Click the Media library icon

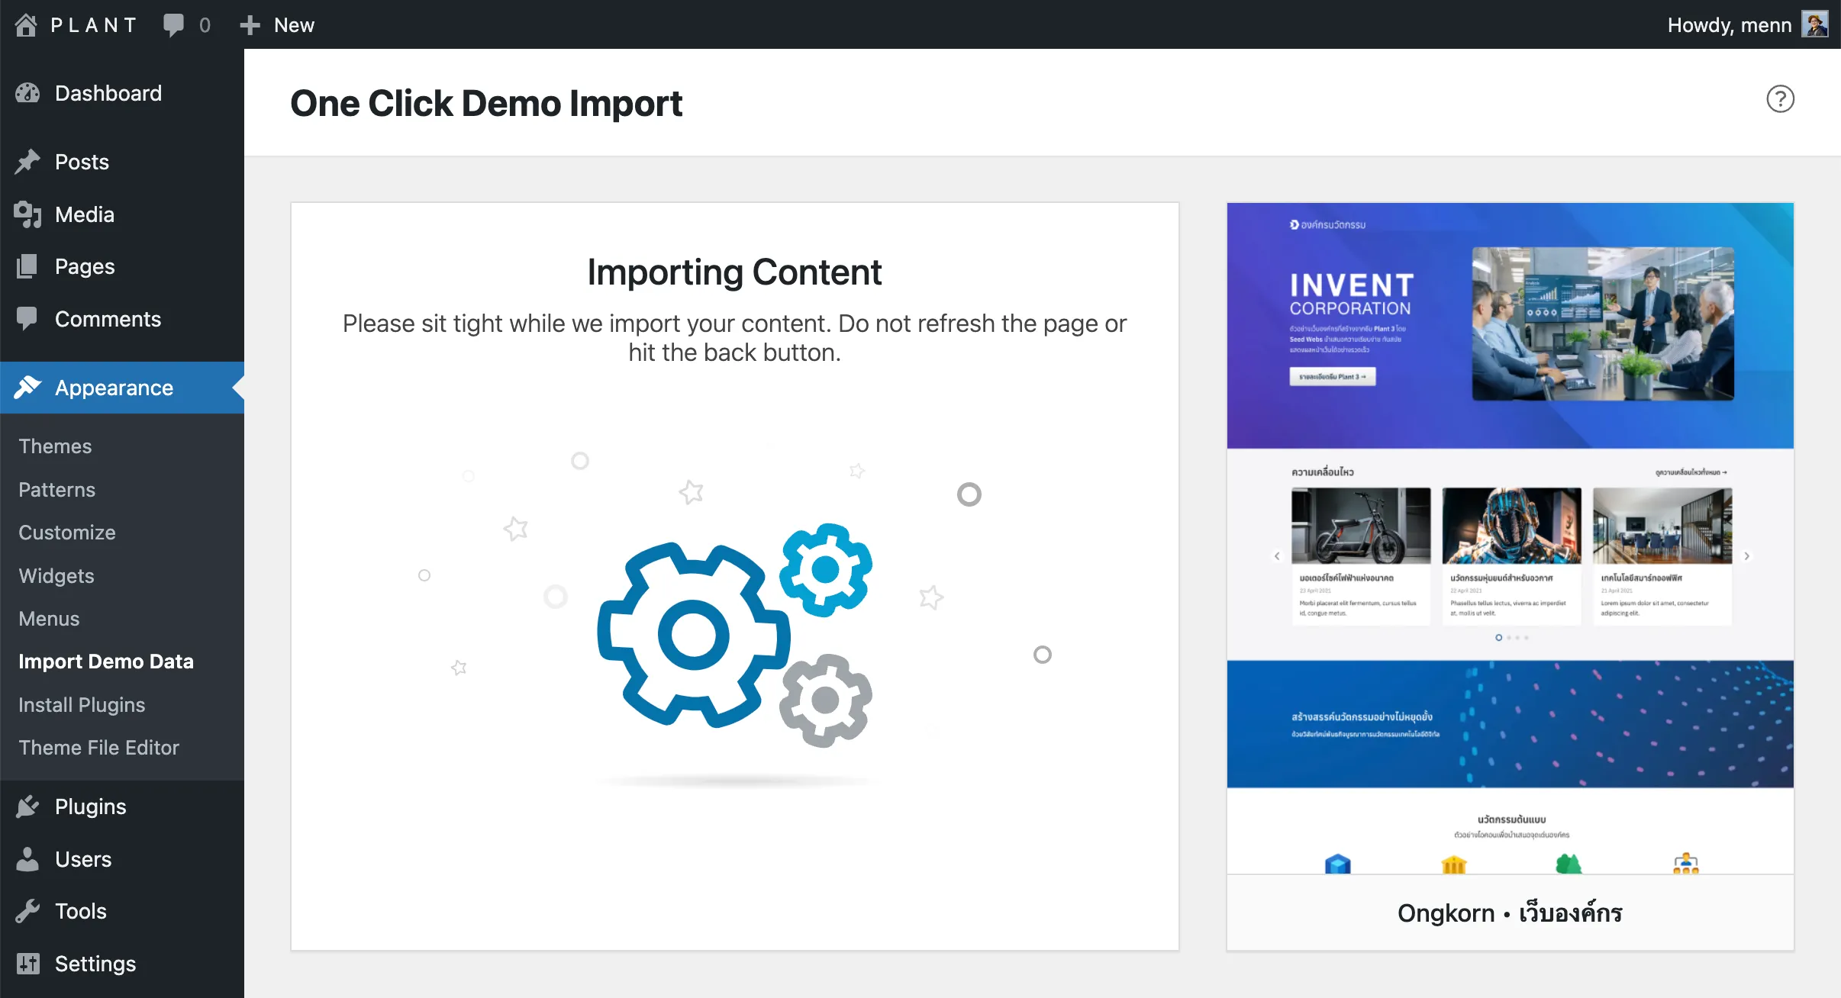28,214
